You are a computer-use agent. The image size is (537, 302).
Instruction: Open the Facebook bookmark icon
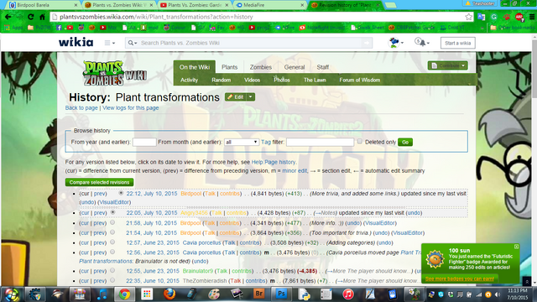click(59, 28)
